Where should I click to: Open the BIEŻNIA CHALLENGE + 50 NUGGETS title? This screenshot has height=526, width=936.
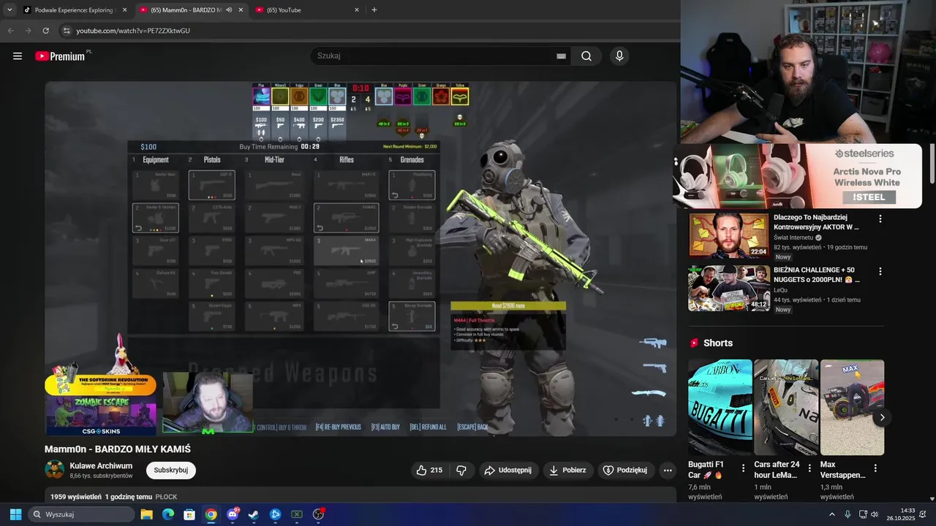pos(818,275)
